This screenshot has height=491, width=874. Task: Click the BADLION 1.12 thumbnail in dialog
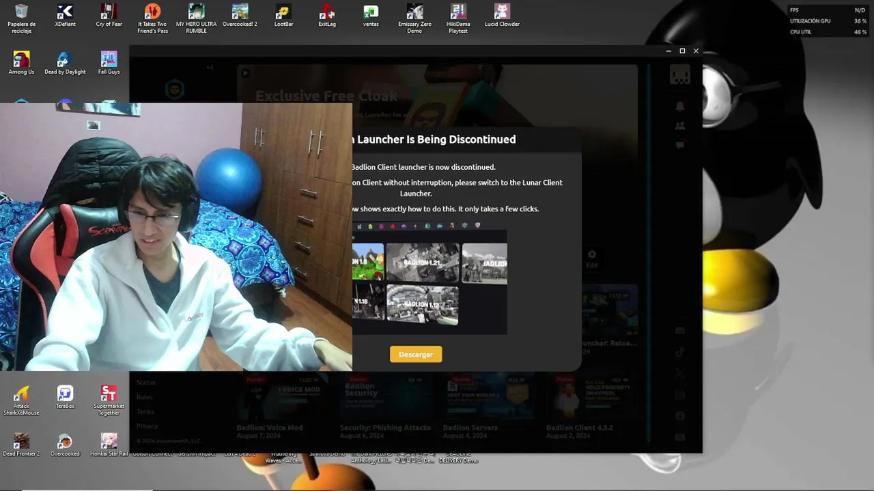(423, 304)
